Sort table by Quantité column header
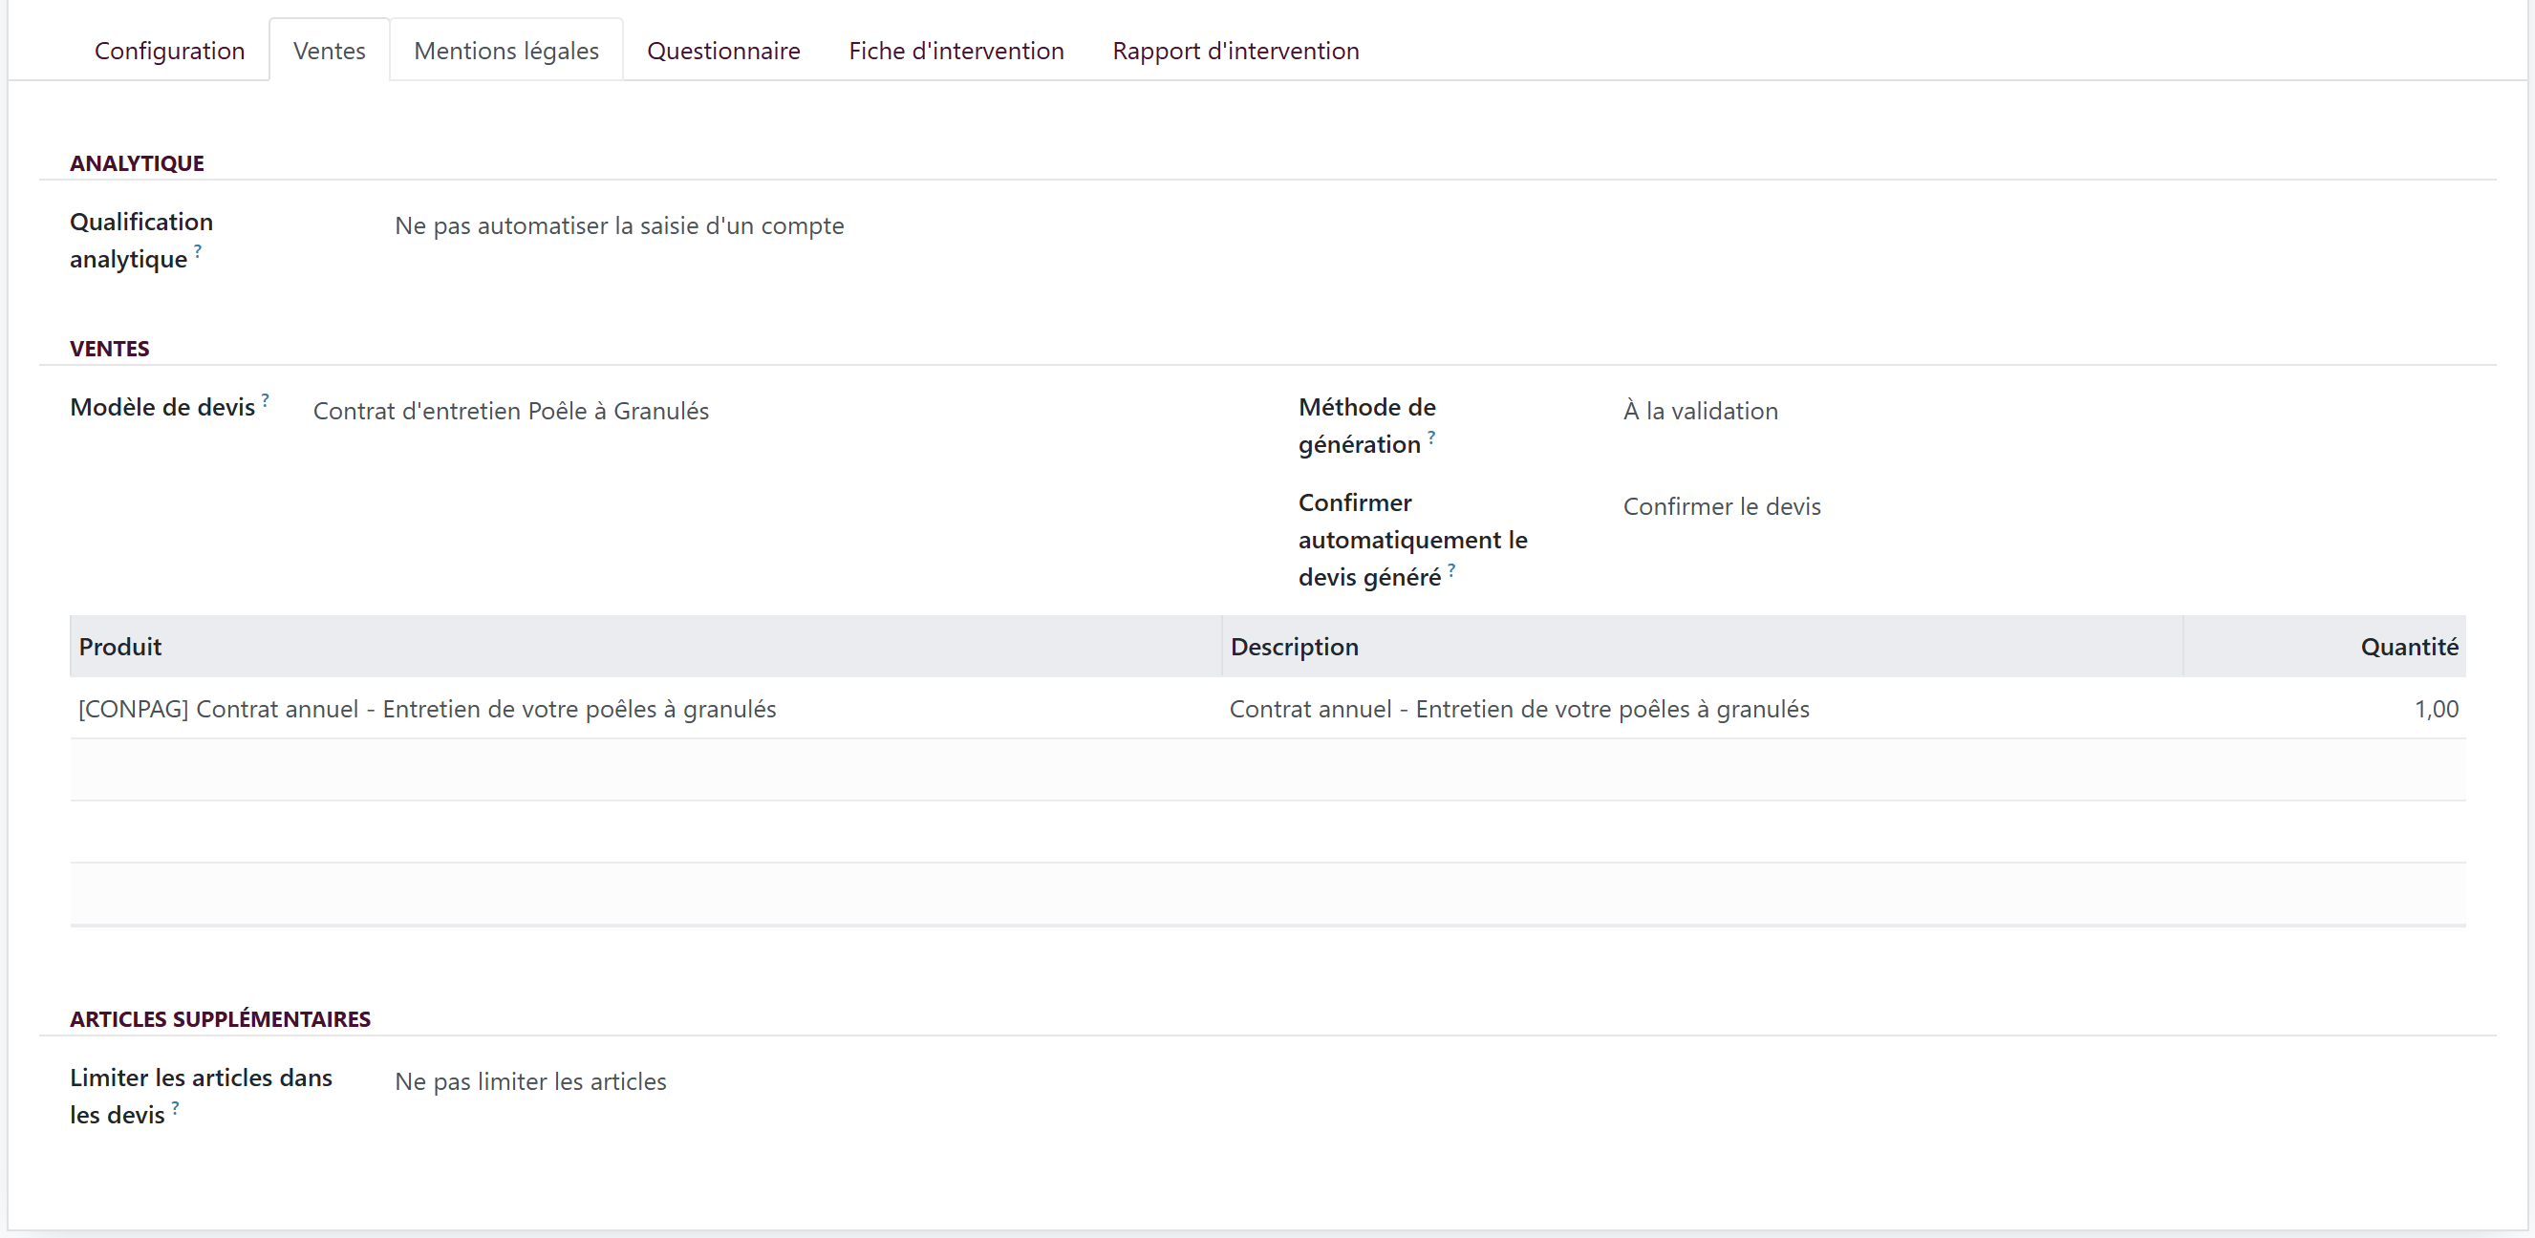Screen dimensions: 2535x1238 (2325, 647)
